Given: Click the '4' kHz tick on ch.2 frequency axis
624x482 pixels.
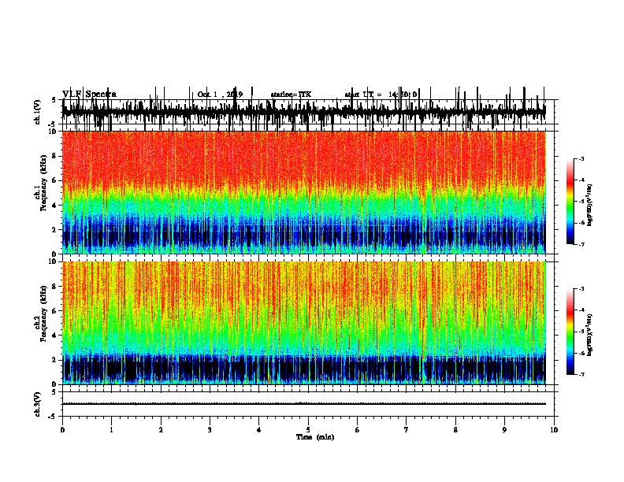Looking at the screenshot, I should [x=55, y=336].
